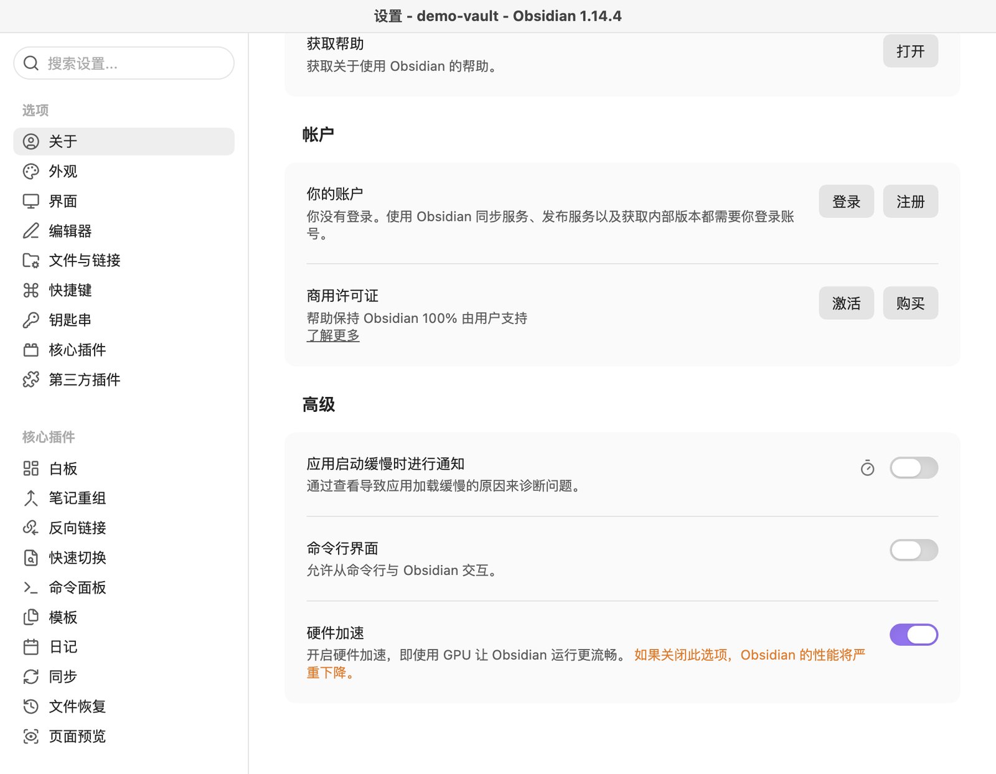Click the 获取帮助 setting title
The width and height of the screenshot is (996, 774).
pyautogui.click(x=335, y=44)
